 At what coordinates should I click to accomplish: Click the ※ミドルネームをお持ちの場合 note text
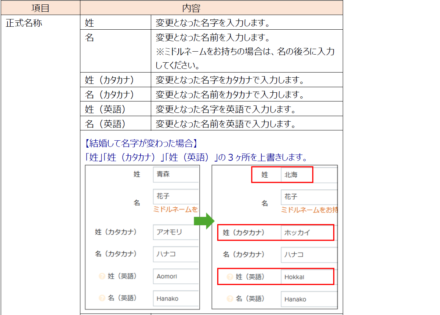(x=245, y=58)
